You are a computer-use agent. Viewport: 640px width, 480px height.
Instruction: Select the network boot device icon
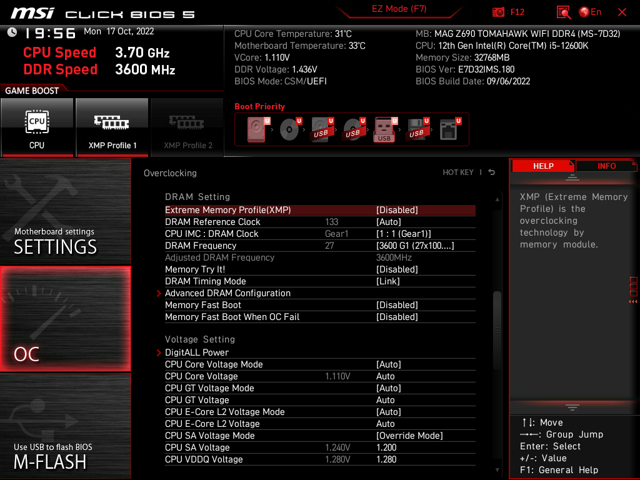click(449, 129)
